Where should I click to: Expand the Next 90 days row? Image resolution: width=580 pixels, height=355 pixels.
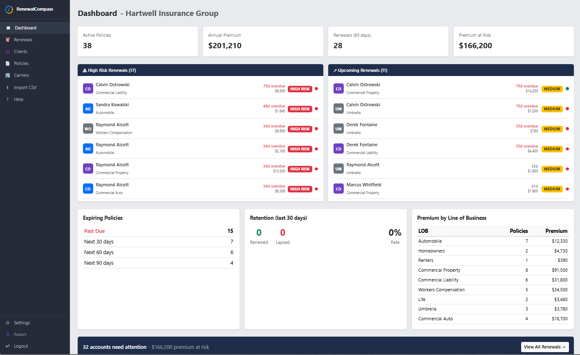click(158, 263)
